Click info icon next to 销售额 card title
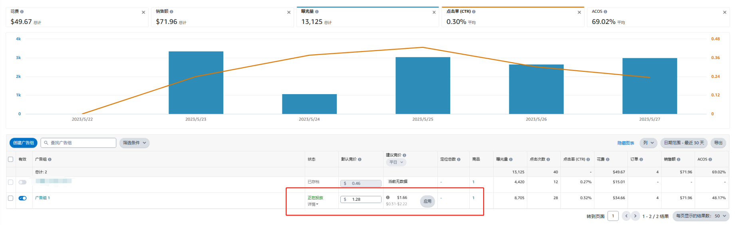The width and height of the screenshot is (735, 225). (x=171, y=12)
